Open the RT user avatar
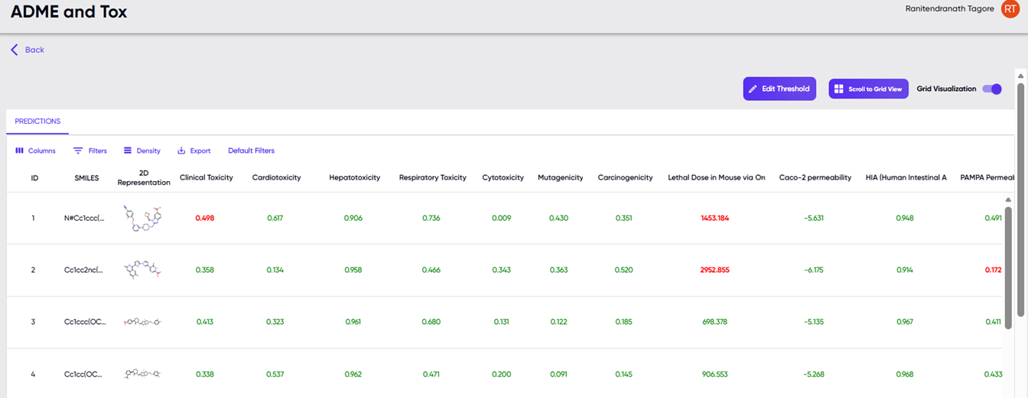This screenshot has height=398, width=1028. [x=1010, y=9]
